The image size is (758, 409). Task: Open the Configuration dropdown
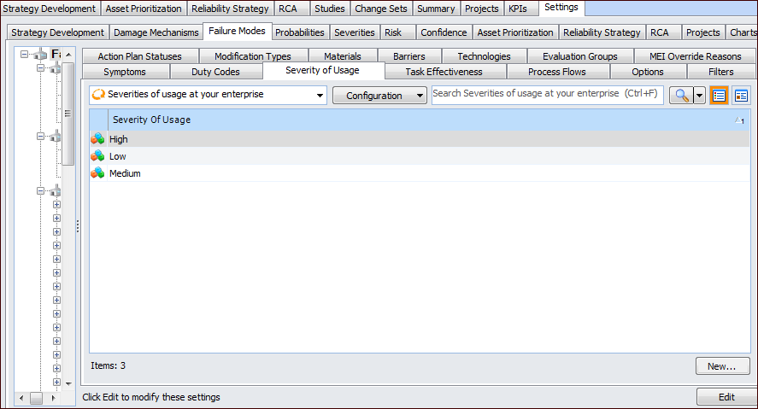click(x=379, y=96)
